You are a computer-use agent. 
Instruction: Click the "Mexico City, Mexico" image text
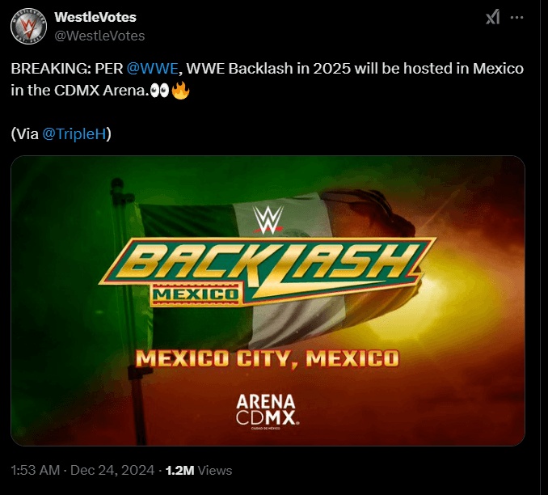268,358
